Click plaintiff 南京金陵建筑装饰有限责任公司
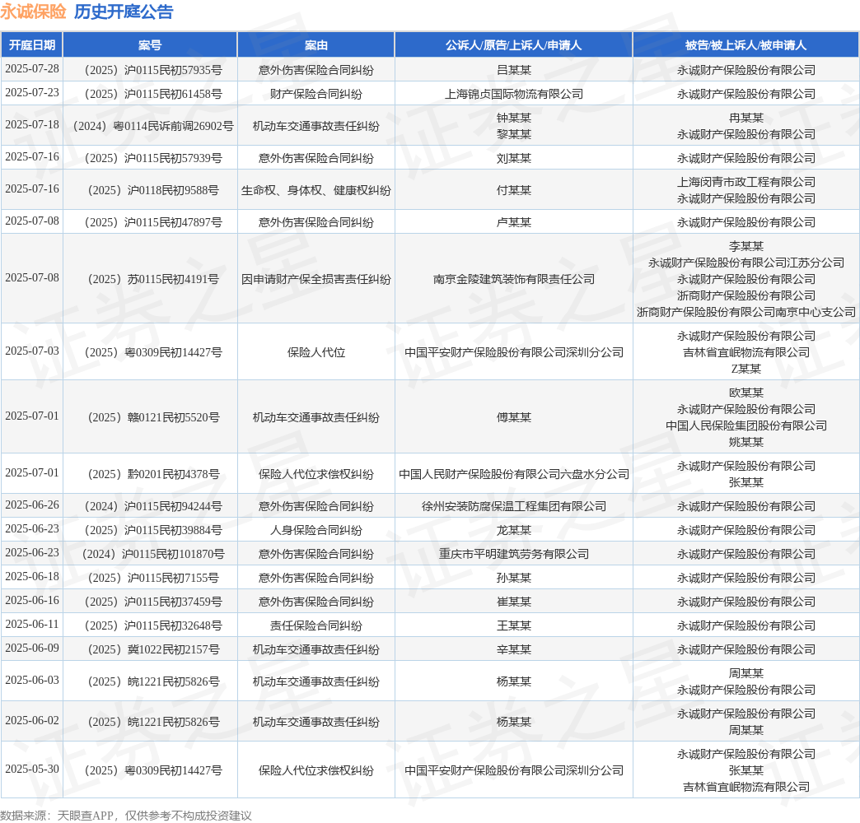Viewport: 860px width, 823px height. click(514, 280)
